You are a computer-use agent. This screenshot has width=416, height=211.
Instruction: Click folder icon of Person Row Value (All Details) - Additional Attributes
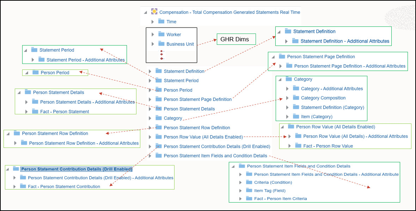coord(298,136)
